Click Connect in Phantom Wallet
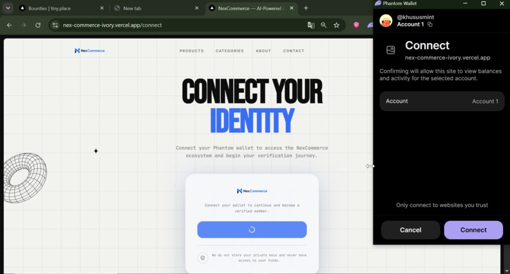Image resolution: width=510 pixels, height=274 pixels. pyautogui.click(x=473, y=230)
